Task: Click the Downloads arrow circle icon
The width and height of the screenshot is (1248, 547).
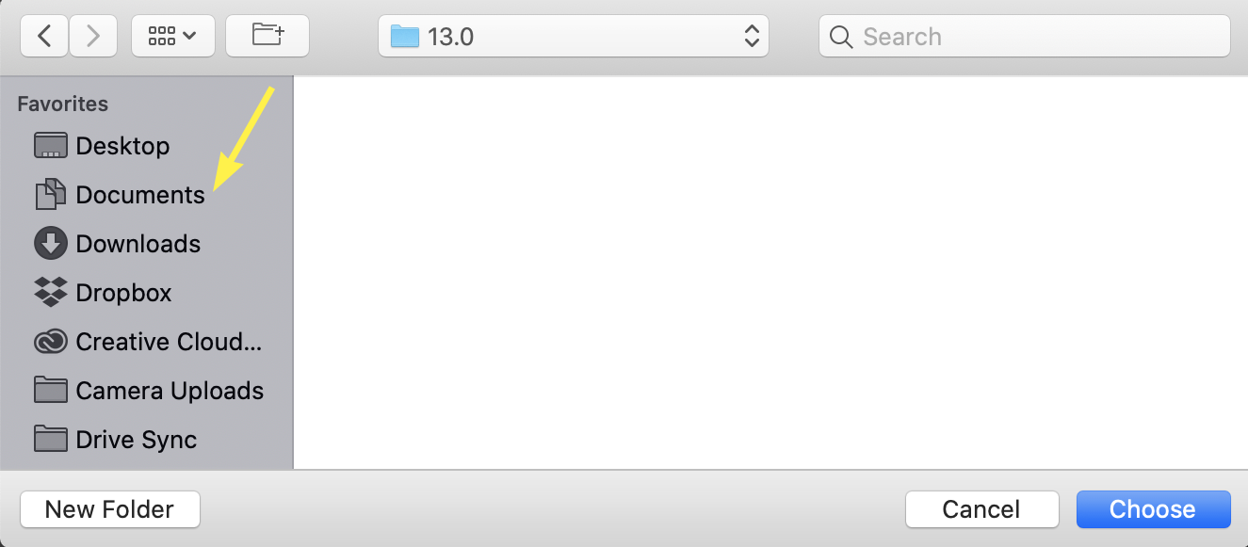Action: (x=51, y=244)
